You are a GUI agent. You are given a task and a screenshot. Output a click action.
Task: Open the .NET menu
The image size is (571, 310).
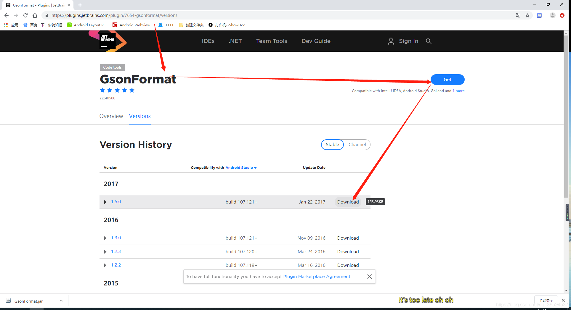235,41
